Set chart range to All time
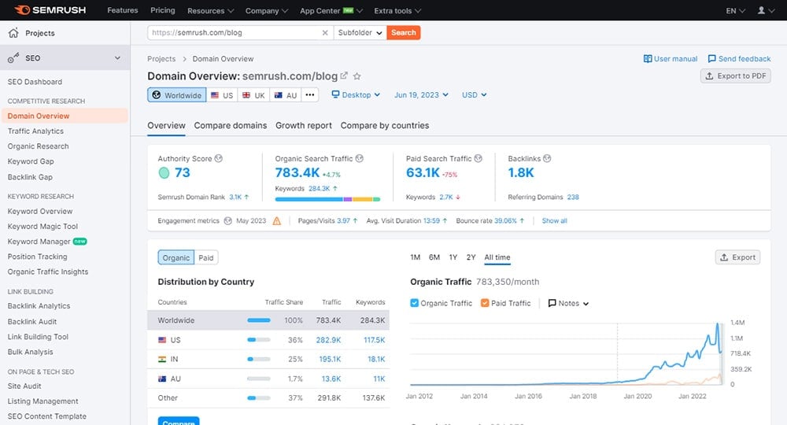787x425 pixels. [497, 257]
